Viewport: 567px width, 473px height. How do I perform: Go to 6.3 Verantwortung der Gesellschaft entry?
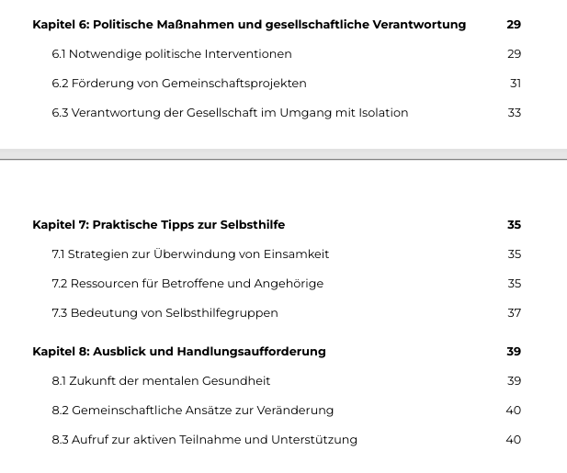[x=230, y=113]
